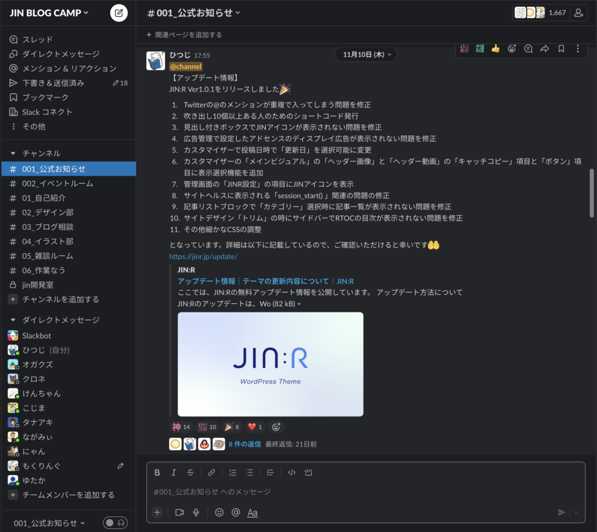Screen dimensions: 597x532
Task: Toggle the heart reaction with 1
Action: click(255, 427)
